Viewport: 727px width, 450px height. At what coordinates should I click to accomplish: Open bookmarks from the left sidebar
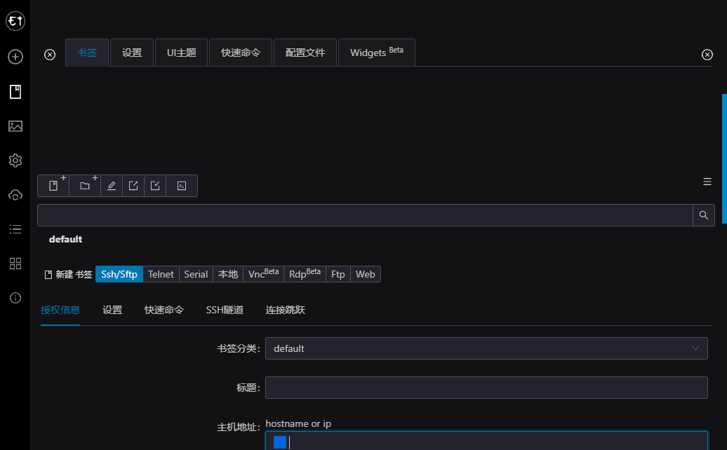[15, 91]
